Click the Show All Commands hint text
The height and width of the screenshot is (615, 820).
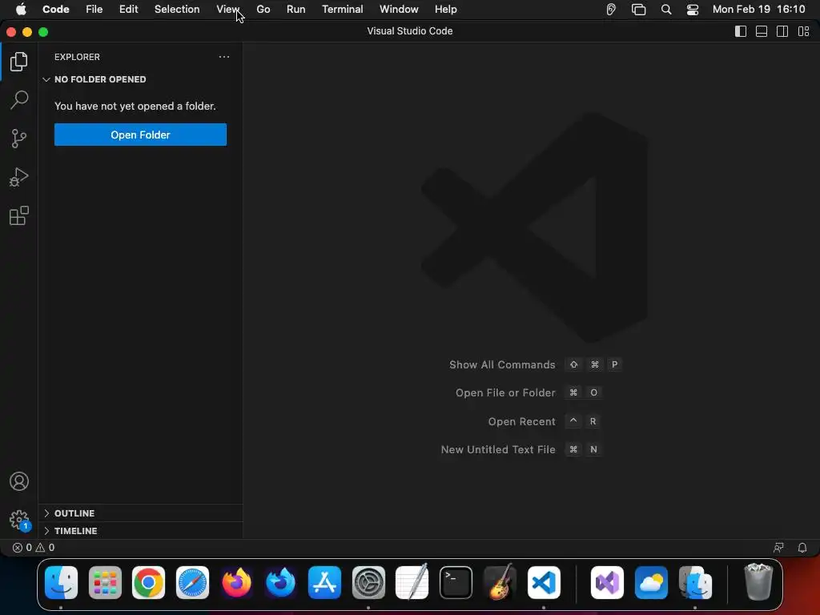[502, 365]
